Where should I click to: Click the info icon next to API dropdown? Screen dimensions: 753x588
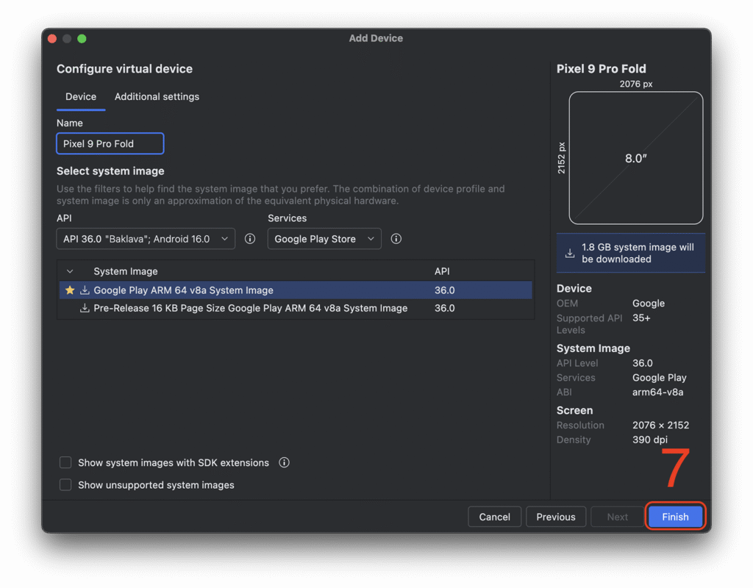pos(250,239)
